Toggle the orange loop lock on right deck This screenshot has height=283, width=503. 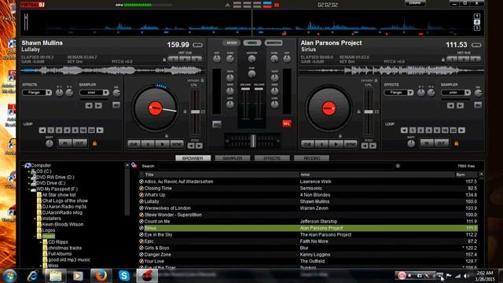pyautogui.click(x=456, y=143)
